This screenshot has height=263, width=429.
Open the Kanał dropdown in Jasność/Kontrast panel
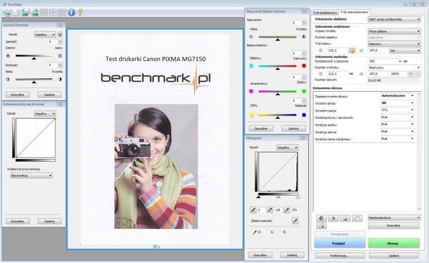[45, 35]
